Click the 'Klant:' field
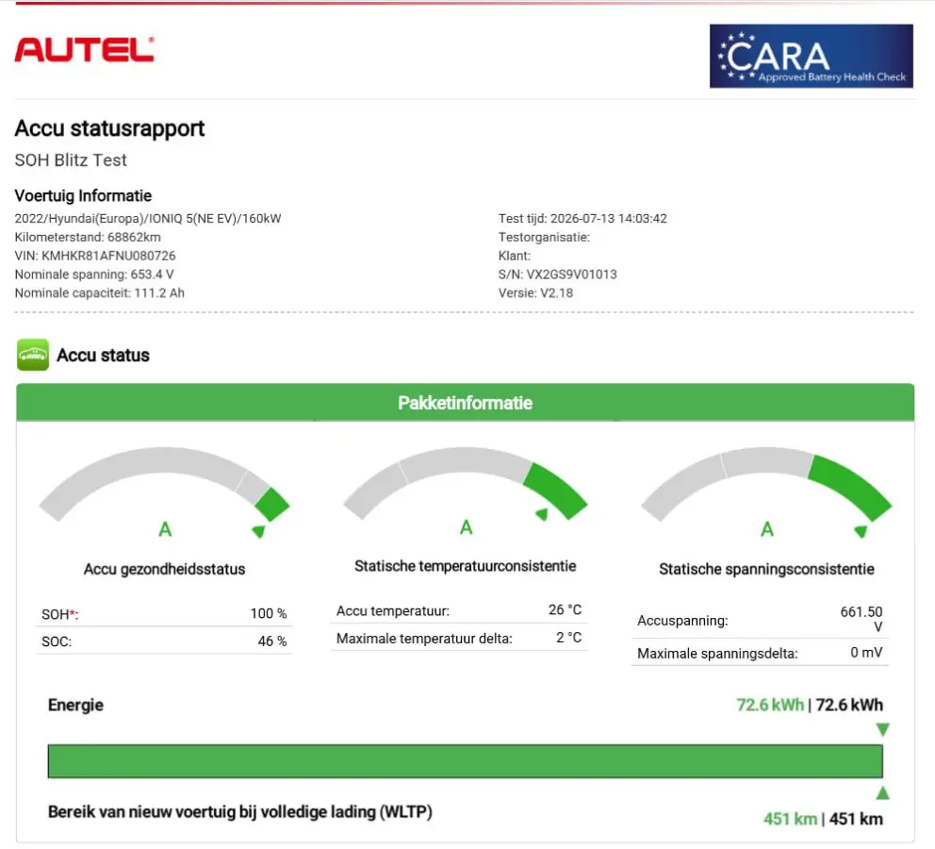 [515, 256]
